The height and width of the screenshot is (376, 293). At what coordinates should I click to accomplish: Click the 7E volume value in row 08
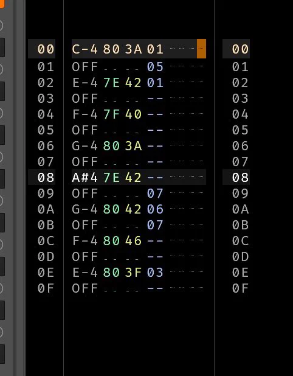111,178
